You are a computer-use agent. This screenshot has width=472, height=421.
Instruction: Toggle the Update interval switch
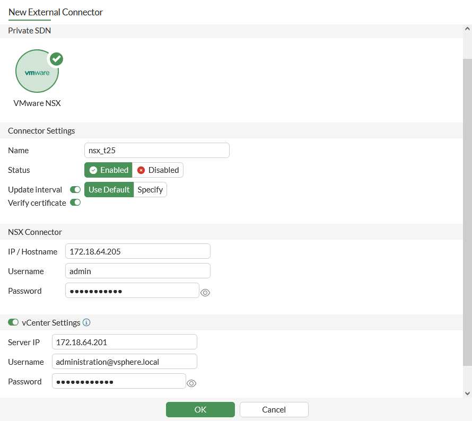75,189
